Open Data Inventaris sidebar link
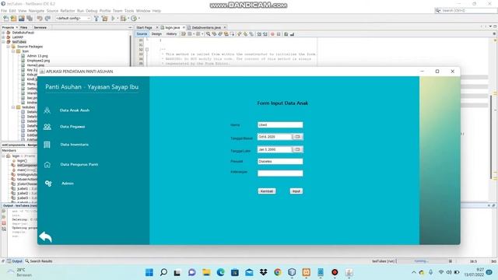The width and height of the screenshot is (498, 280). 75,145
